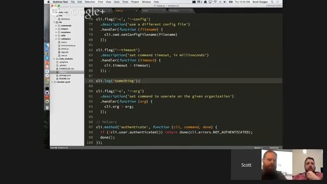Click Line 88, Column 22 status text
Viewport: 327px width, 184px height.
tap(59, 148)
